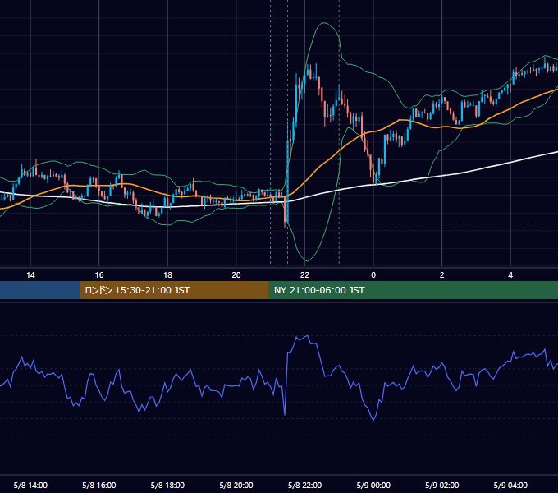
Task: Click the '5/8 22:00' date label
Action: [x=304, y=485]
